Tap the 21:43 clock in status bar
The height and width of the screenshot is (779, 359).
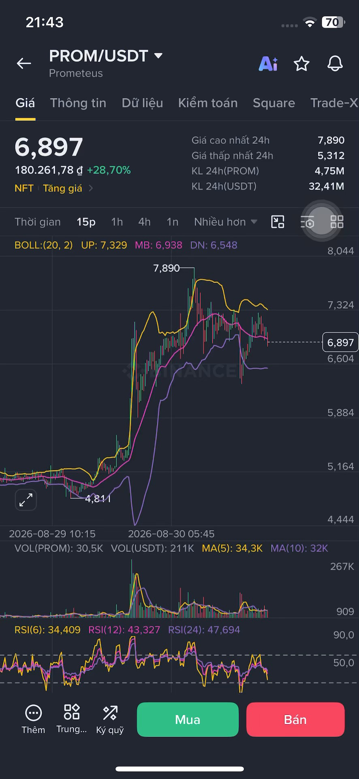[45, 22]
